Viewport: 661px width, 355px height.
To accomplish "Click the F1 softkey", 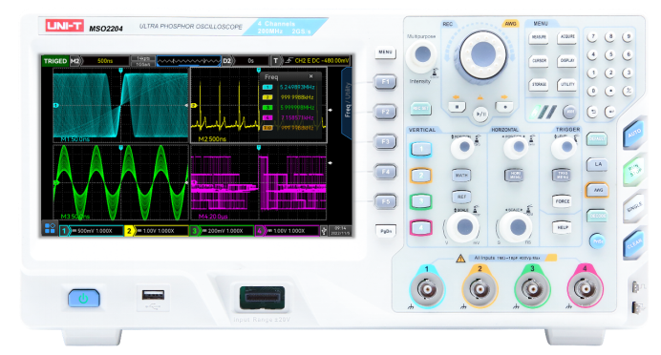I will (x=385, y=82).
